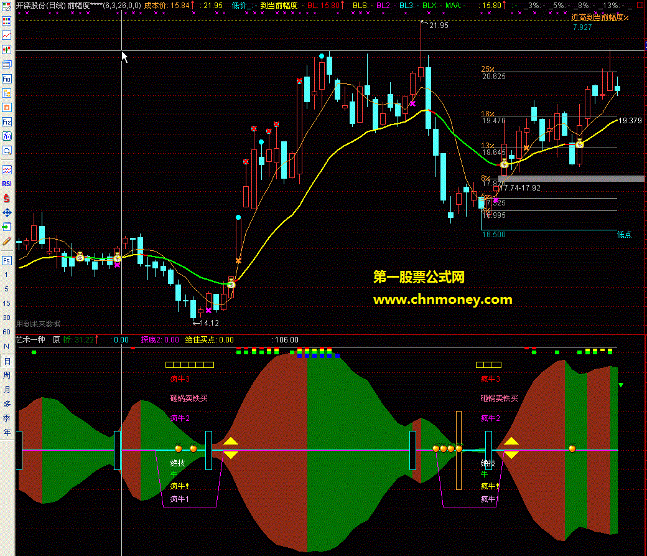This screenshot has width=647, height=556.
Task: Open the wavy indicator lines icon
Action: tap(7, 170)
